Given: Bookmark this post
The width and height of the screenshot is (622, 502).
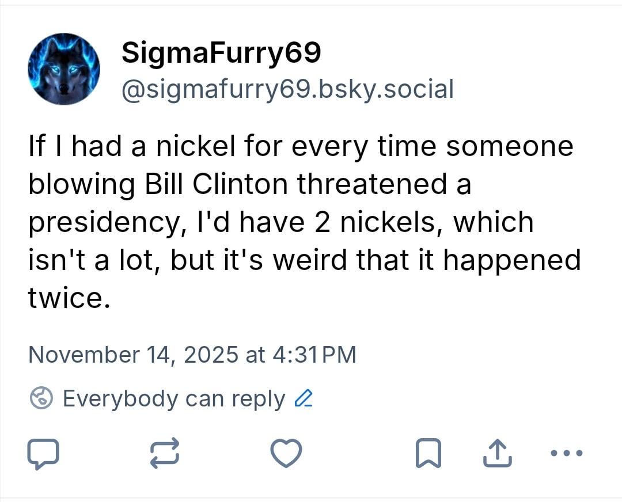Looking at the screenshot, I should 428,454.
